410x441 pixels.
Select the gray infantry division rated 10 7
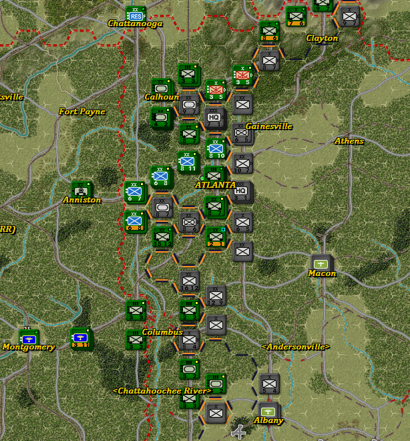pyautogui.click(x=242, y=164)
